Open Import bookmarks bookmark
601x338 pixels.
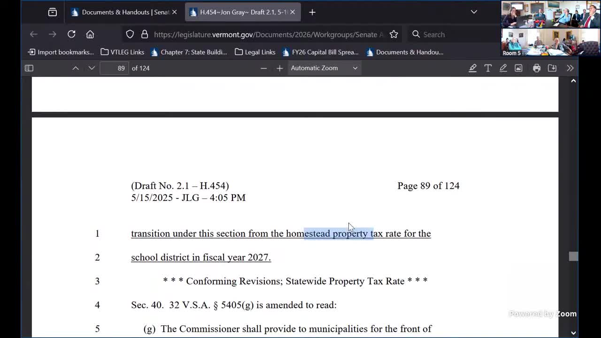61,52
